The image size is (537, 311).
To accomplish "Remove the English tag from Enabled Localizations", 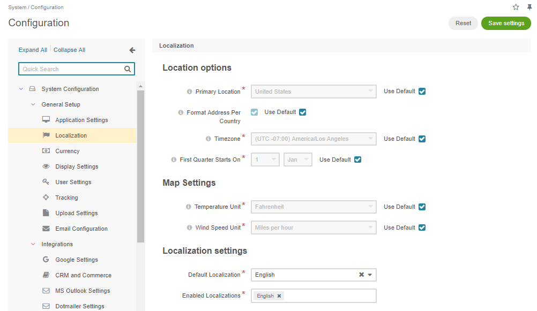I will [279, 296].
